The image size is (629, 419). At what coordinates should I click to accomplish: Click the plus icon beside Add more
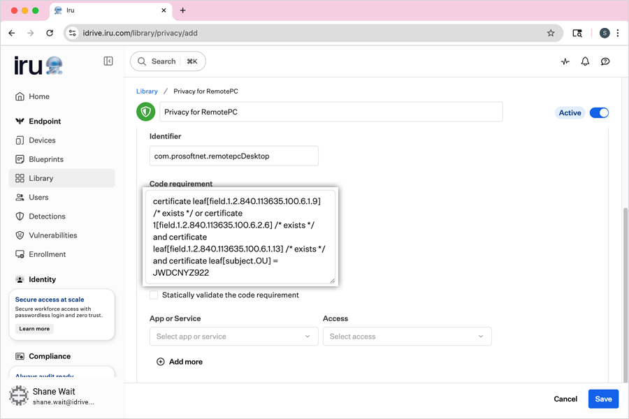(x=160, y=362)
